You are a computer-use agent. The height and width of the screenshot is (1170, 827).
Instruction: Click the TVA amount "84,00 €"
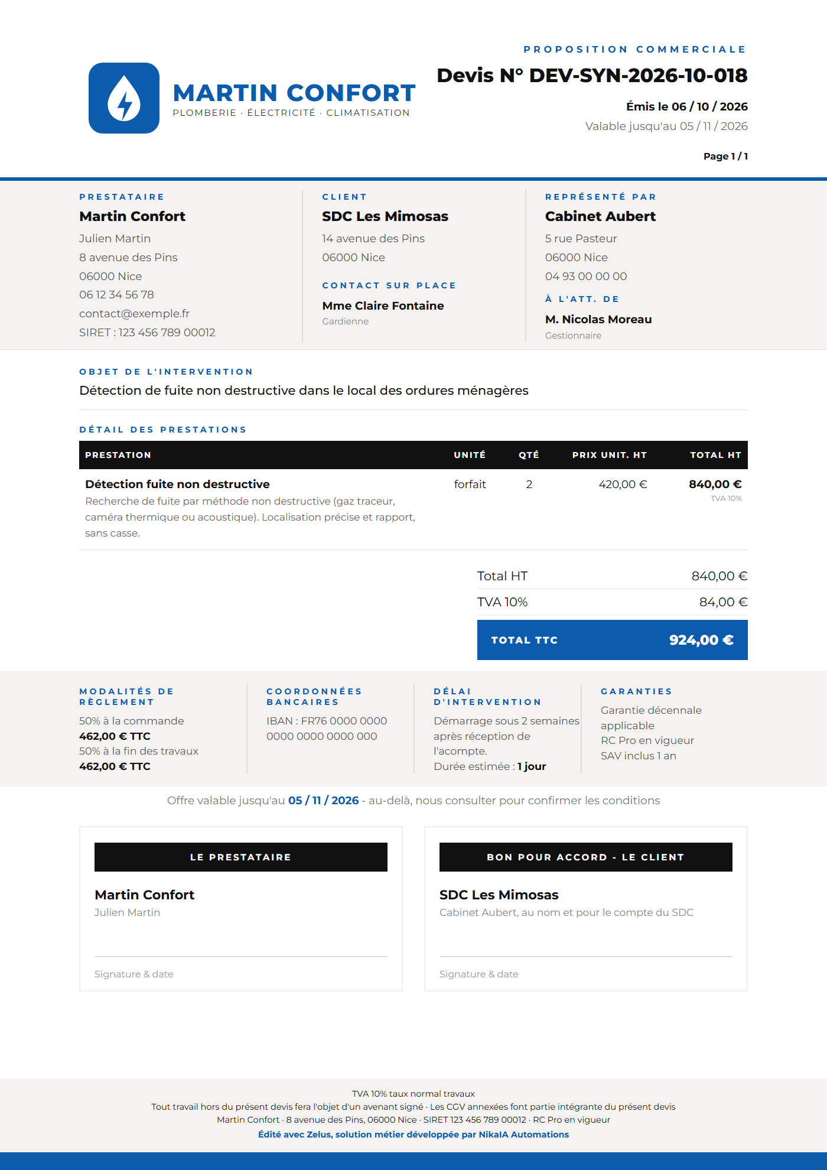tap(723, 602)
